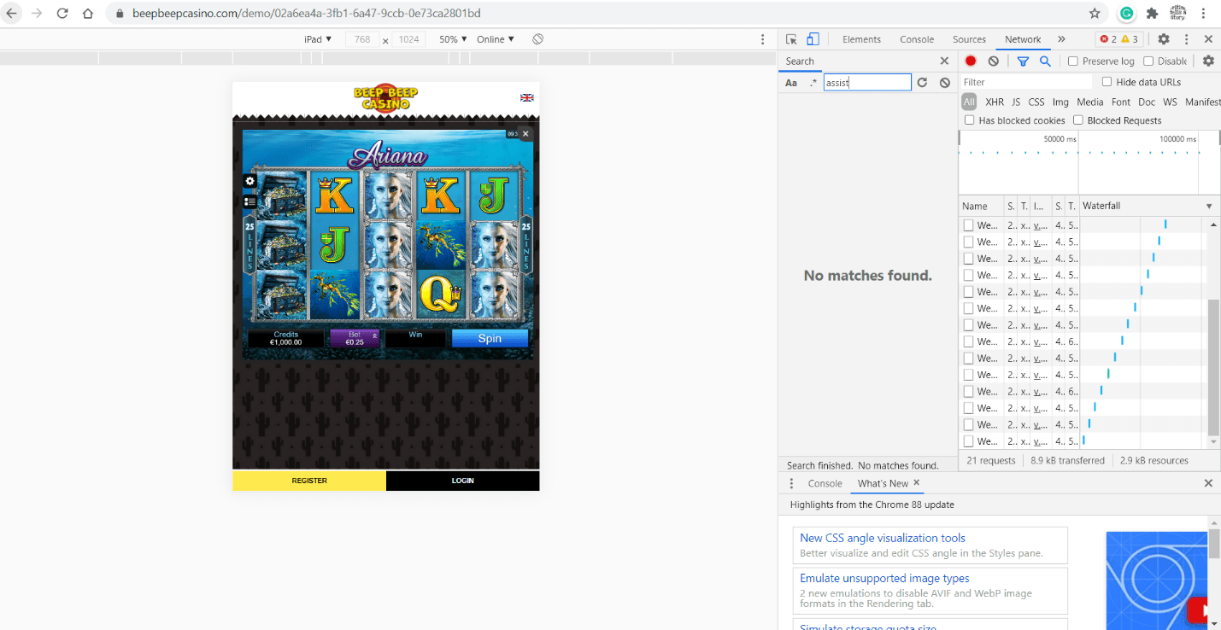This screenshot has width=1221, height=630.
Task: Check the Blocked Requests checkbox
Action: (x=1078, y=120)
